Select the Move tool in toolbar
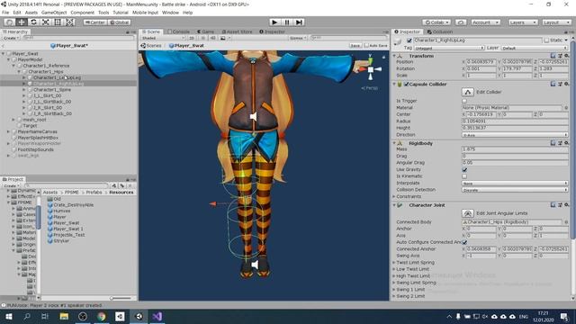The height and width of the screenshot is (324, 576). click(x=22, y=22)
